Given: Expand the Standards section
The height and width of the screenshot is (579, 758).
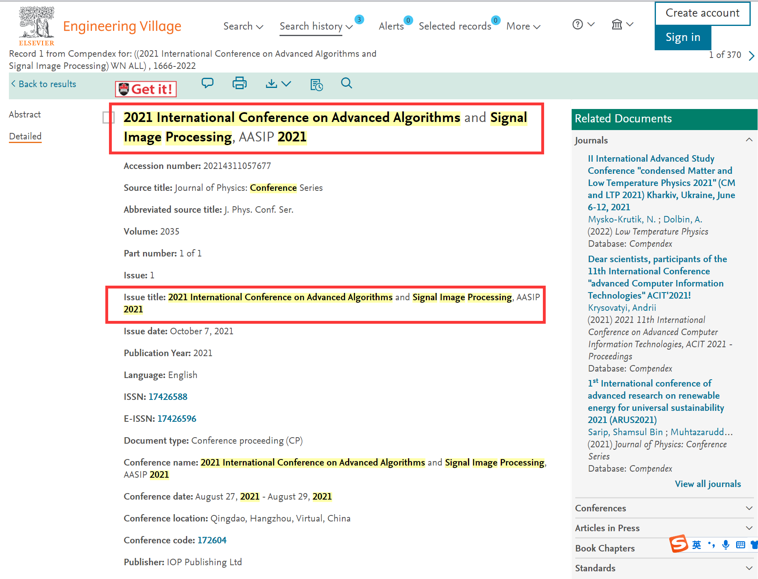Looking at the screenshot, I should [x=664, y=568].
